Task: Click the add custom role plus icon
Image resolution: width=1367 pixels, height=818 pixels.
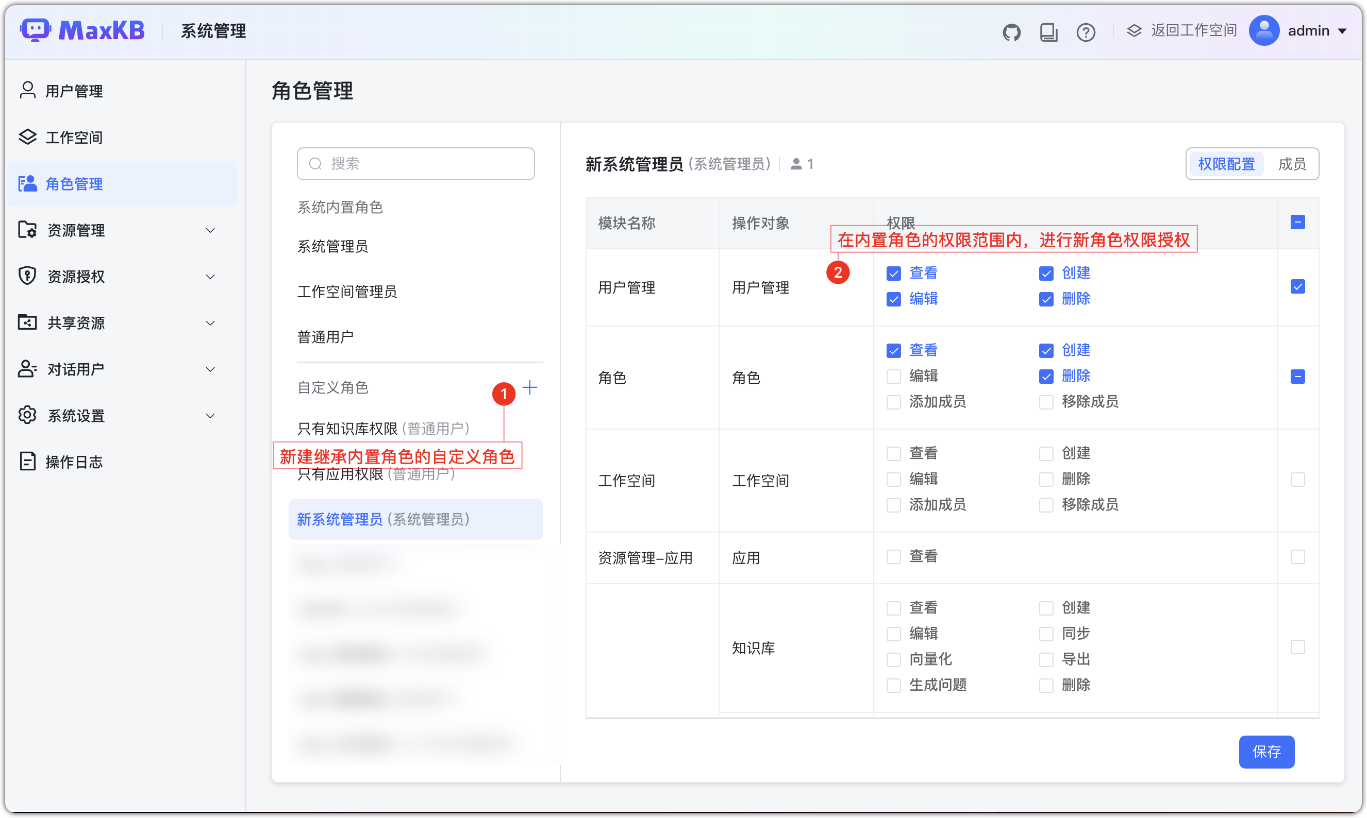Action: pyautogui.click(x=530, y=387)
